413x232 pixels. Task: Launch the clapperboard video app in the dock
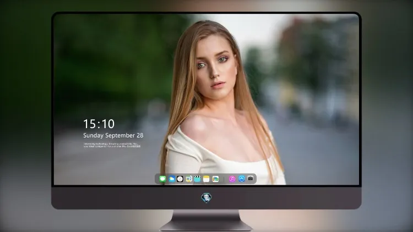pyautogui.click(x=197, y=179)
